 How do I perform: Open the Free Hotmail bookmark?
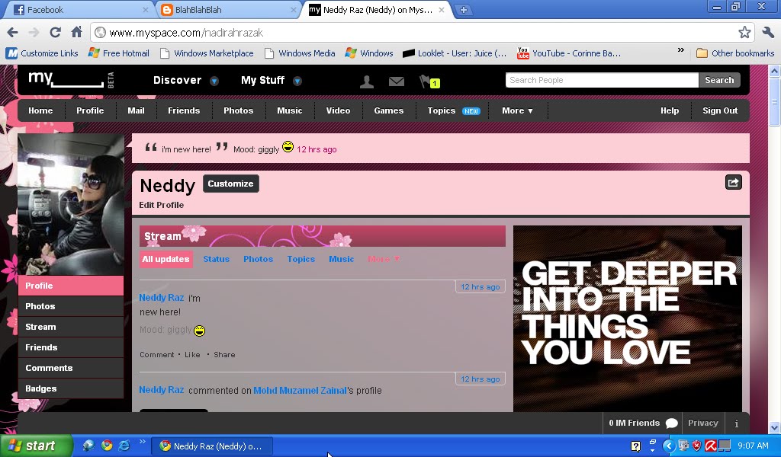pos(118,53)
